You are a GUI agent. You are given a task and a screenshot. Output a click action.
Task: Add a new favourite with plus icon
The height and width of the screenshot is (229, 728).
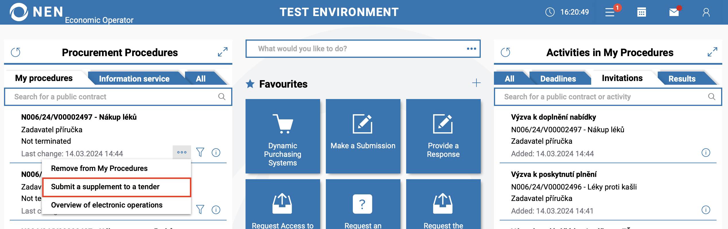click(476, 83)
